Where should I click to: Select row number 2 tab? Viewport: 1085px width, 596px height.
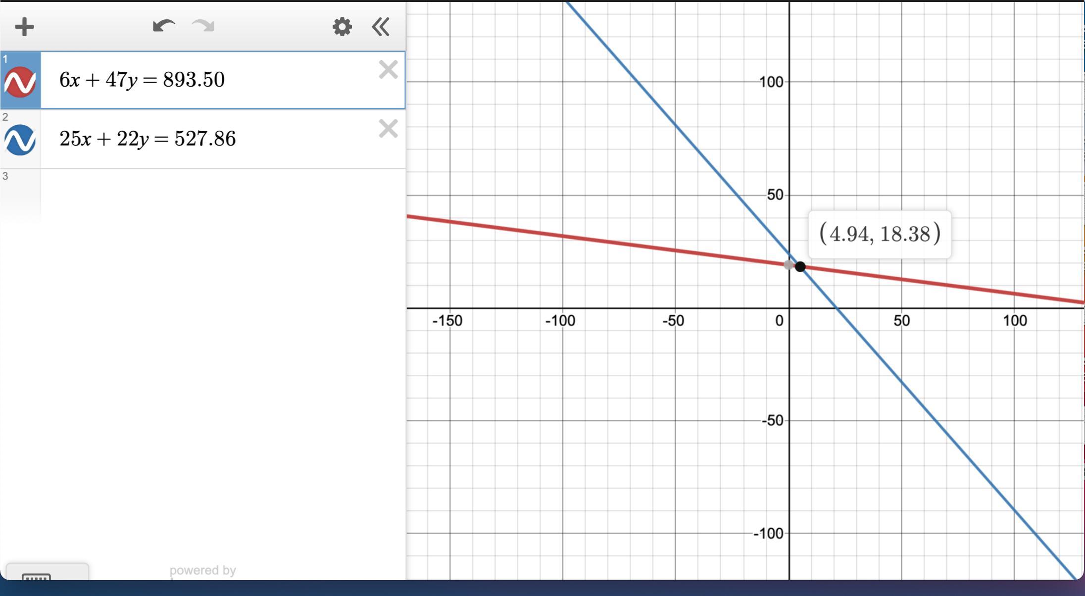pos(5,117)
